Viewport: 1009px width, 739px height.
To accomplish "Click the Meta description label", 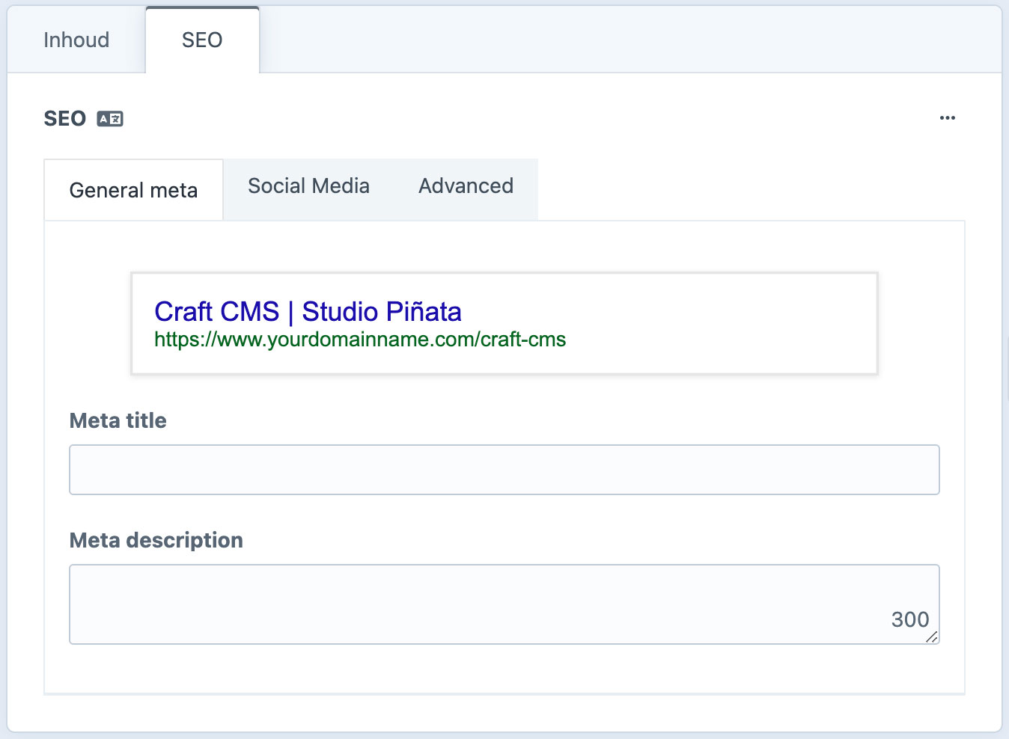I will pyautogui.click(x=156, y=540).
